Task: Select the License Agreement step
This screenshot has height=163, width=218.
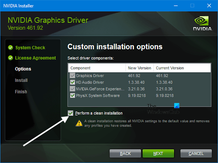Action: [36, 58]
